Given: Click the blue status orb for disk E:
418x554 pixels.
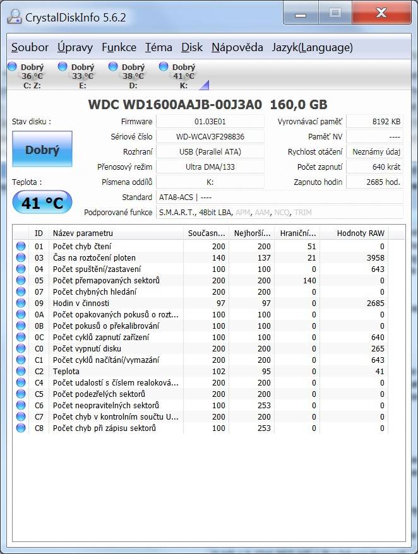Looking at the screenshot, I should tap(63, 66).
